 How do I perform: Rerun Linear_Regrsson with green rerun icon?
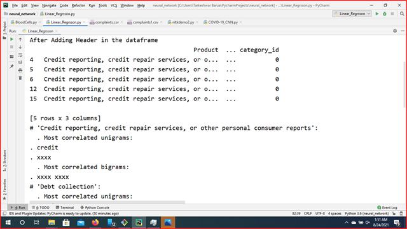pos(11,39)
